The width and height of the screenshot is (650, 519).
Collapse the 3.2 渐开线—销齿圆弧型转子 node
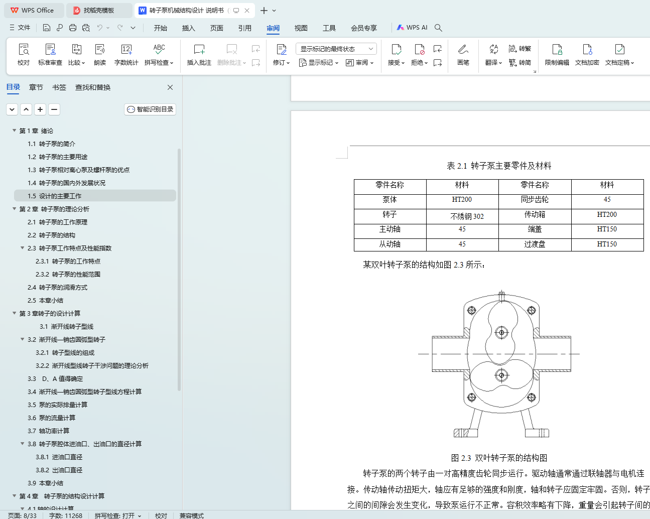(22, 339)
